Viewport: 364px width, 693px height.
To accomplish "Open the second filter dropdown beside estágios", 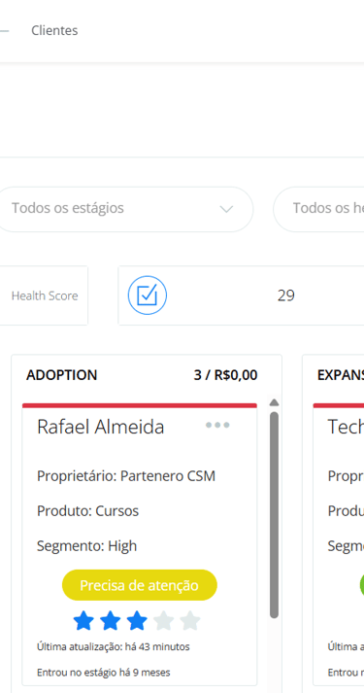I will (x=319, y=209).
